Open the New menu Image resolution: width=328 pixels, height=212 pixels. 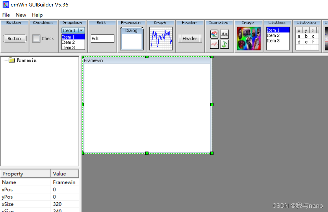[21, 15]
